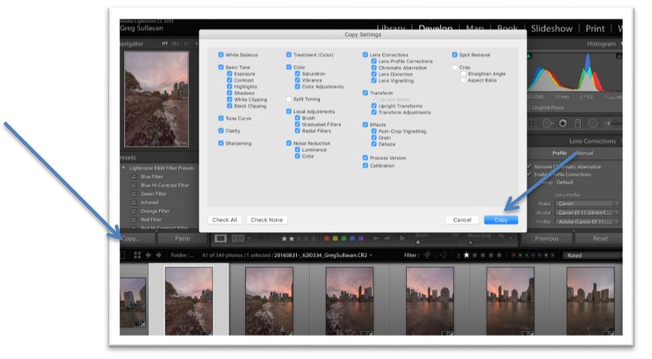Select the Red Eye Correction tool
652x359 pixels.
click(x=562, y=124)
